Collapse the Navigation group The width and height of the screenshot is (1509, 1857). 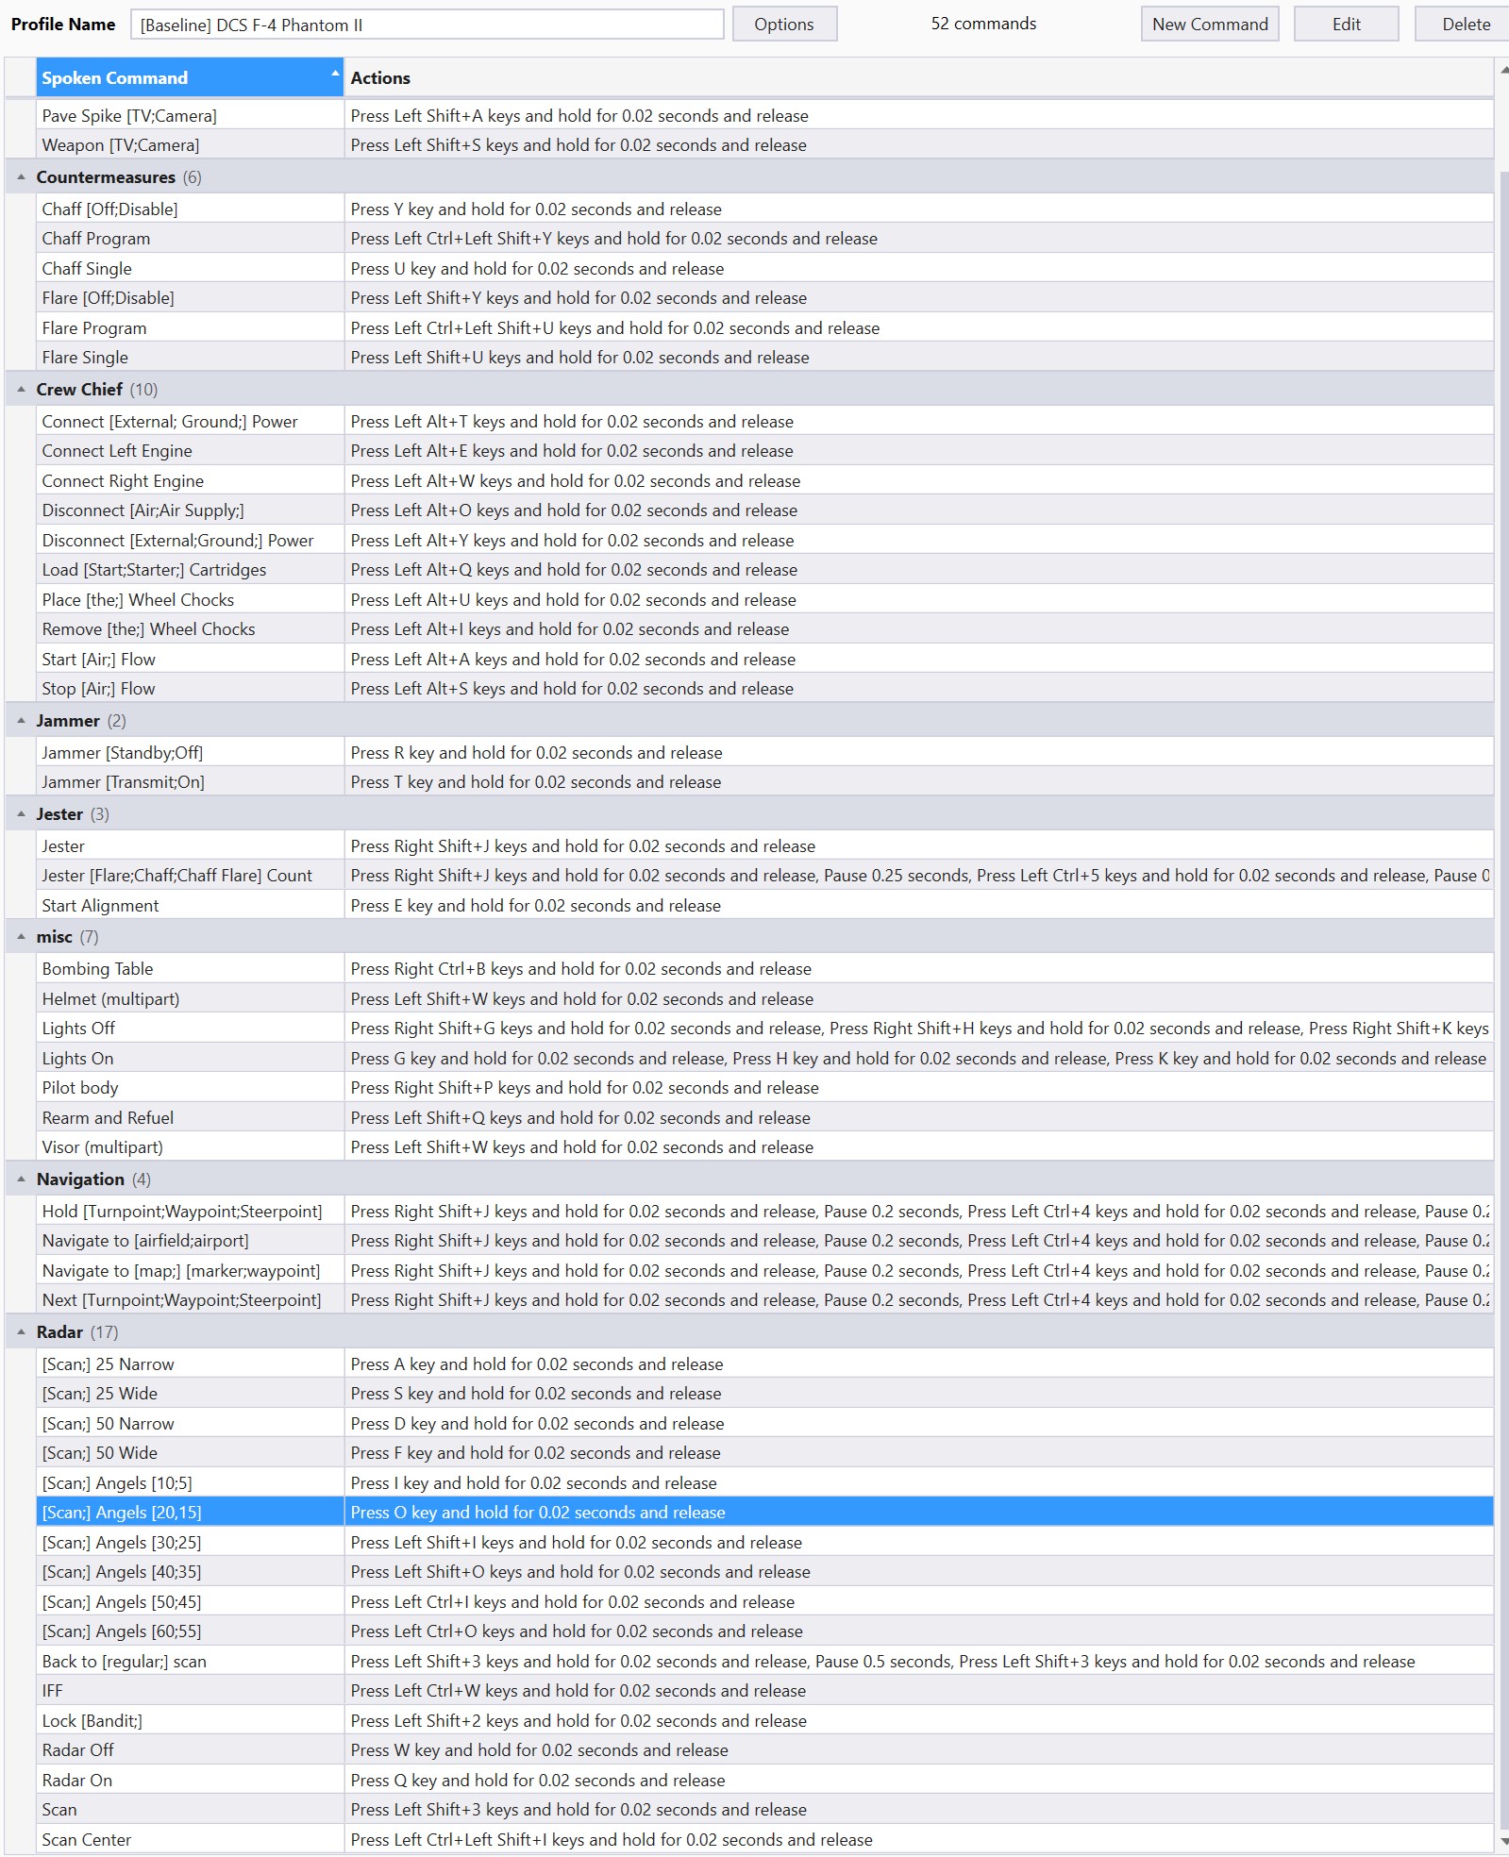[x=21, y=1179]
